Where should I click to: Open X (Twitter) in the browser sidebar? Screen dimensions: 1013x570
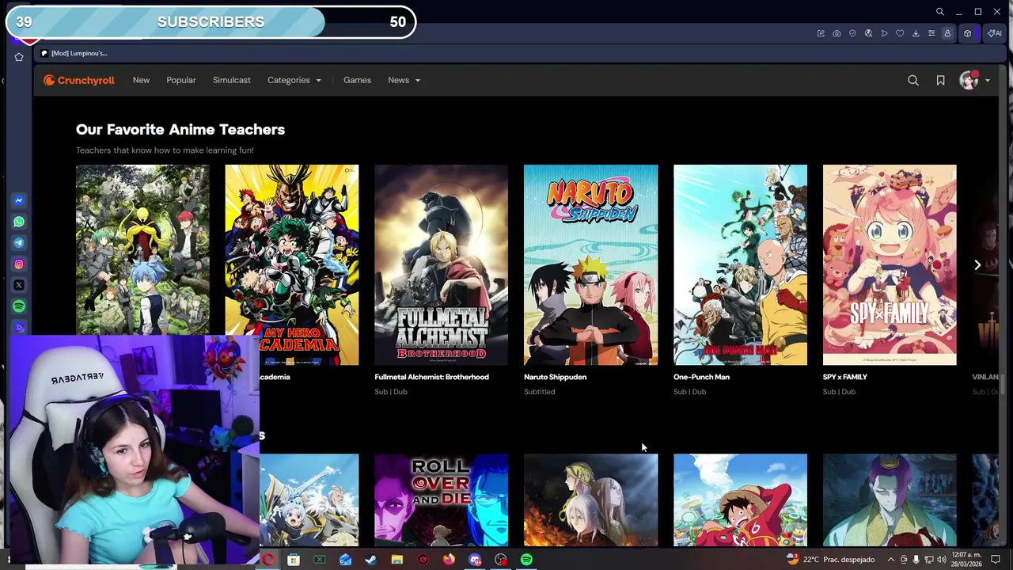click(19, 285)
